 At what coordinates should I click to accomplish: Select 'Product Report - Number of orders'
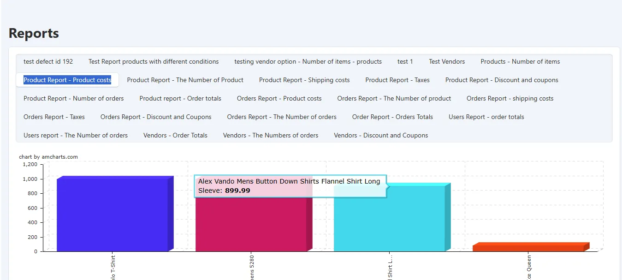(x=74, y=98)
